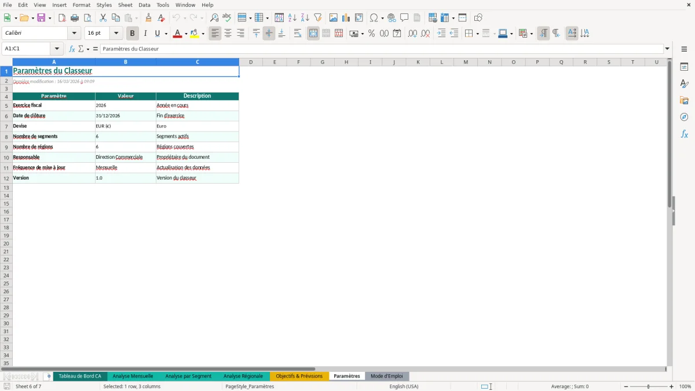This screenshot has width=695, height=391.
Task: Open Print Preview from the toolbar
Action: 87,18
